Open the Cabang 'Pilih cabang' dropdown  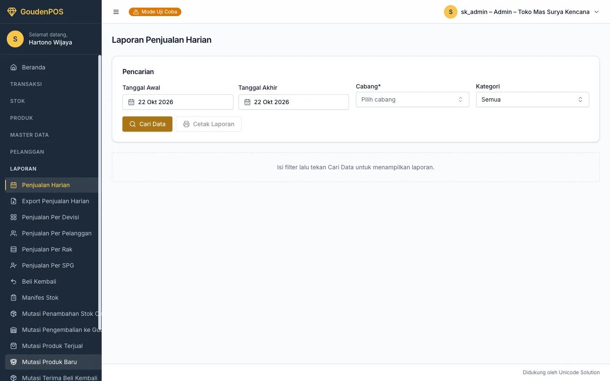pyautogui.click(x=412, y=99)
